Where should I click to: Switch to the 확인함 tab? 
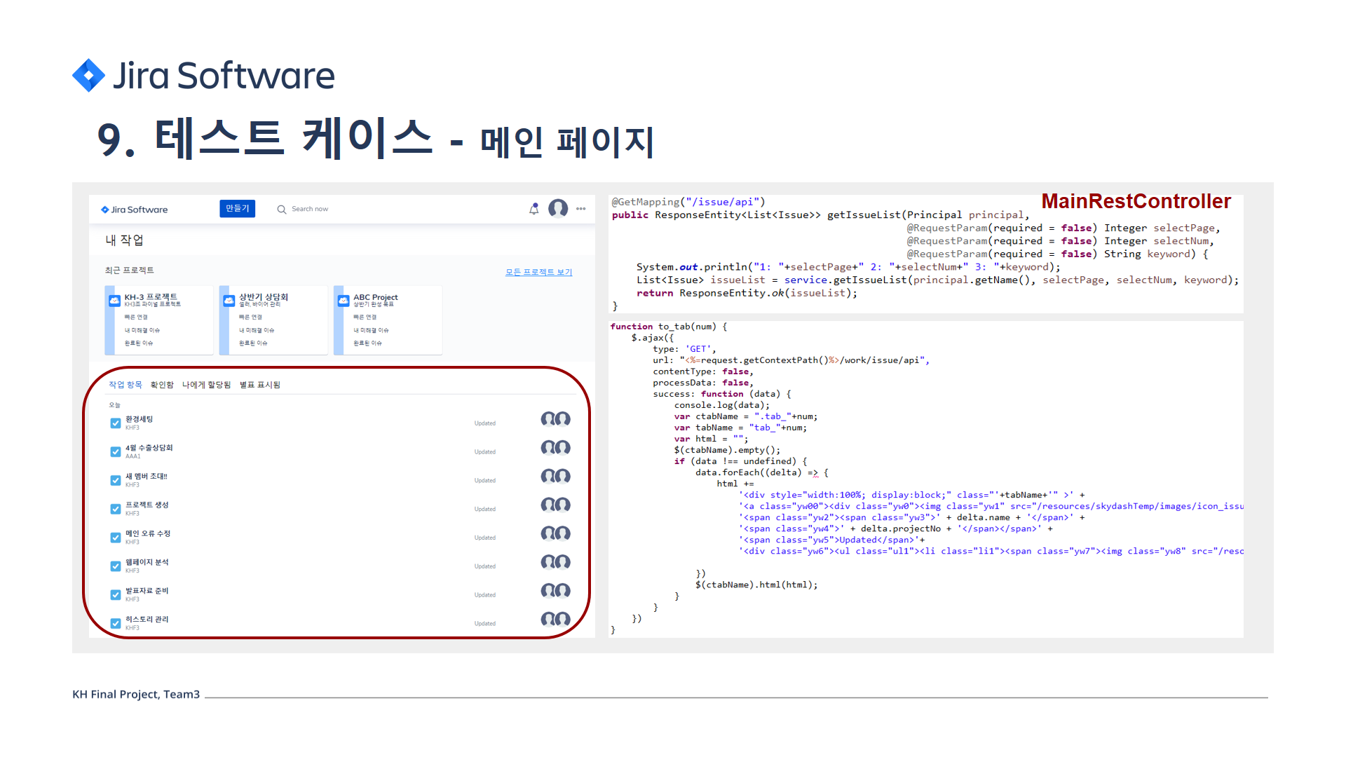[x=162, y=385]
